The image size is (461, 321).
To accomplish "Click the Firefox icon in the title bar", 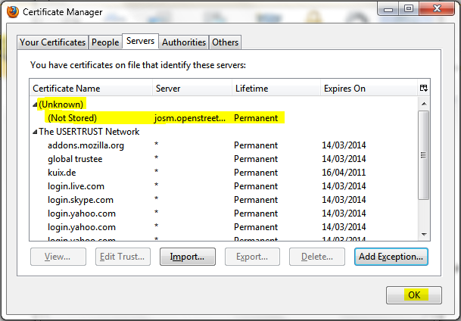I will [13, 11].
